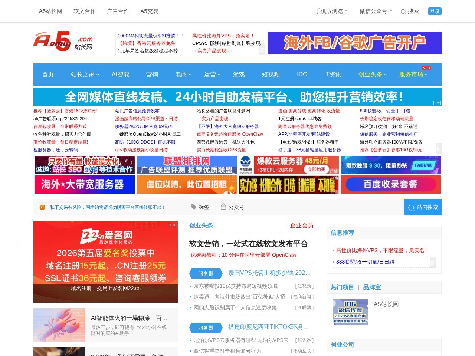Image resolution: width=475 pixels, height=356 pixels.
Task: Select the 品牌宝 tab
Action: coord(372,287)
